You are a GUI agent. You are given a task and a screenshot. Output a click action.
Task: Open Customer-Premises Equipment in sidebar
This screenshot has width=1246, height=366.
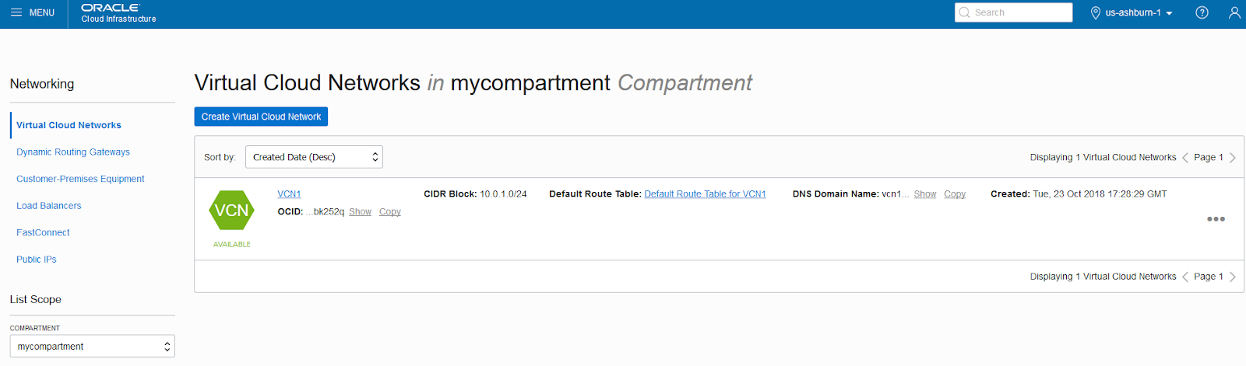point(80,179)
